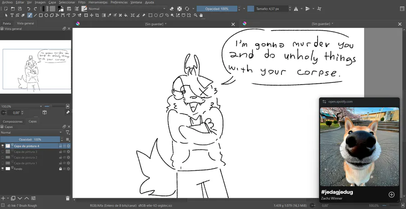This screenshot has width=406, height=209.
Task: Select the Crop tool
Action: pyautogui.click(x=97, y=15)
